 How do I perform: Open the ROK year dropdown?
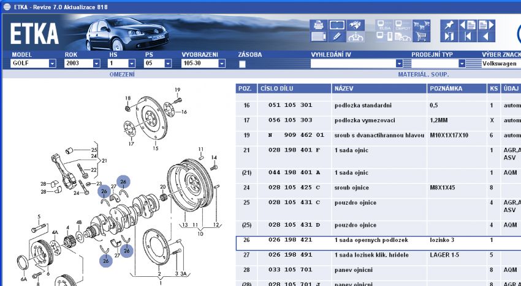pyautogui.click(x=96, y=64)
